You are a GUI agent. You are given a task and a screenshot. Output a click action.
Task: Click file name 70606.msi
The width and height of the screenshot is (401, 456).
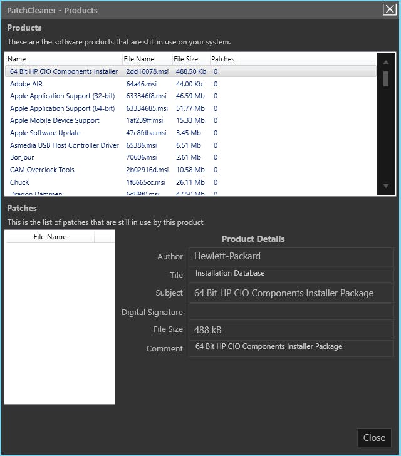142,157
